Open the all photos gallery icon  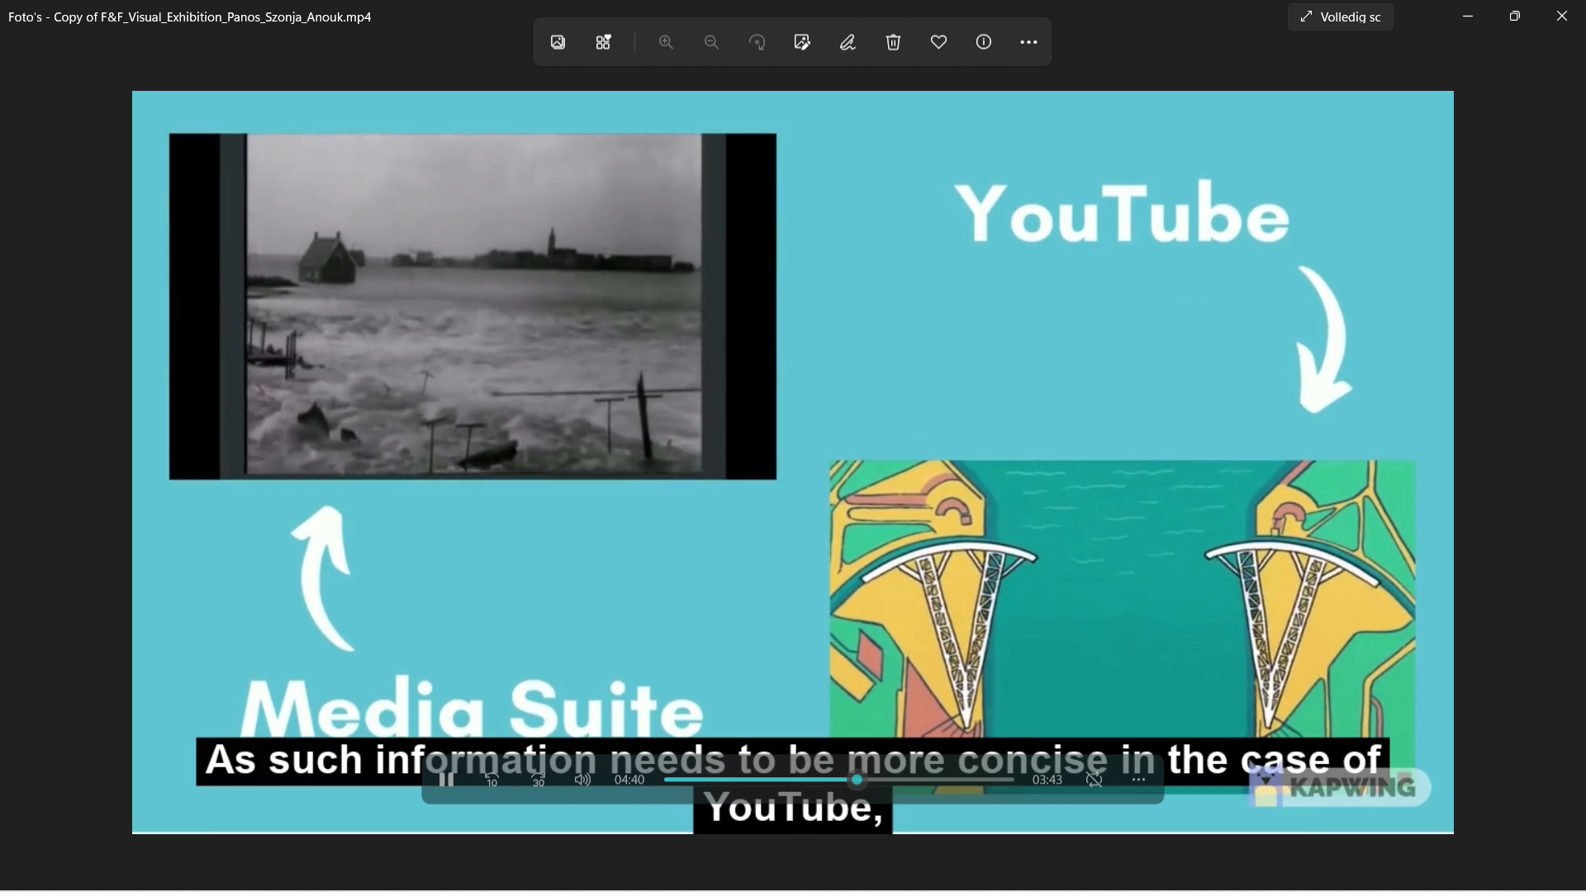558,42
